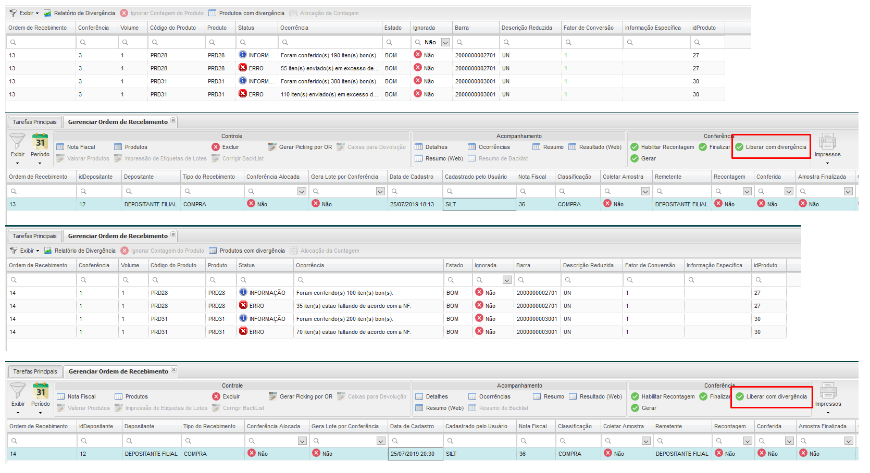This screenshot has width=870, height=473.
Task: Close the Gerenciar Ordem de Recebimento tab above the order 14 toolbar
Action: (174, 370)
